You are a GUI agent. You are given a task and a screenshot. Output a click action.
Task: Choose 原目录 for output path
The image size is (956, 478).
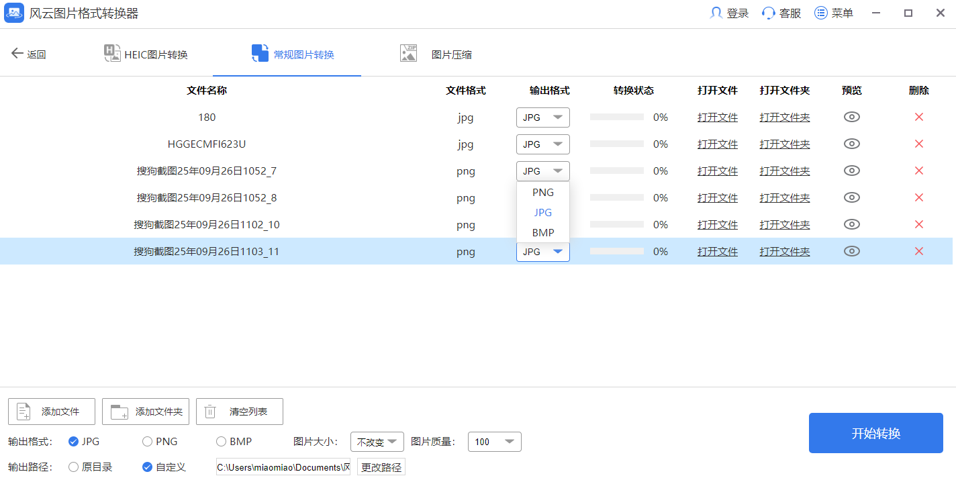(75, 467)
